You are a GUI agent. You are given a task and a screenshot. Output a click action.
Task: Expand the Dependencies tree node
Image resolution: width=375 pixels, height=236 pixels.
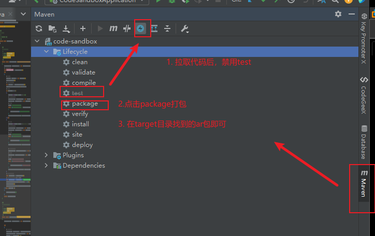(47, 166)
